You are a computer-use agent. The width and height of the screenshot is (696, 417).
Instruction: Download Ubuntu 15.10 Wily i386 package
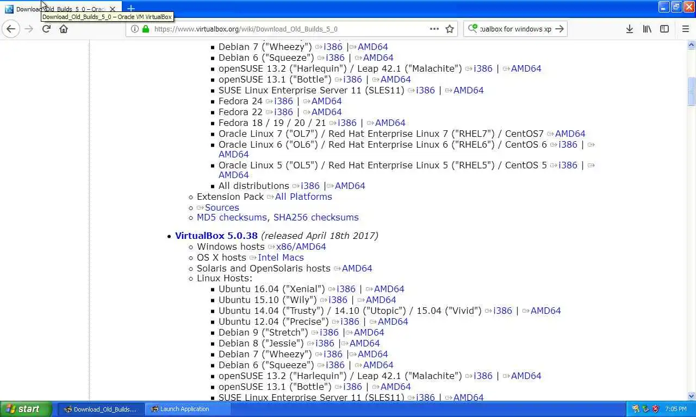338,300
